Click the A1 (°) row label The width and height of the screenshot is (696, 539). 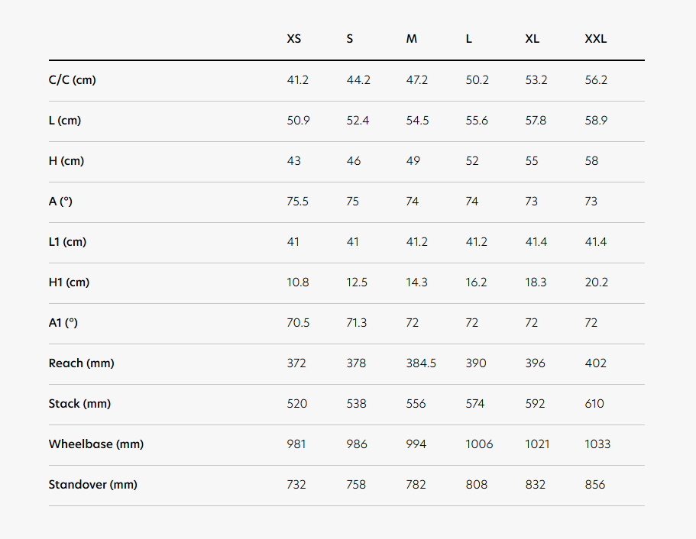click(63, 322)
